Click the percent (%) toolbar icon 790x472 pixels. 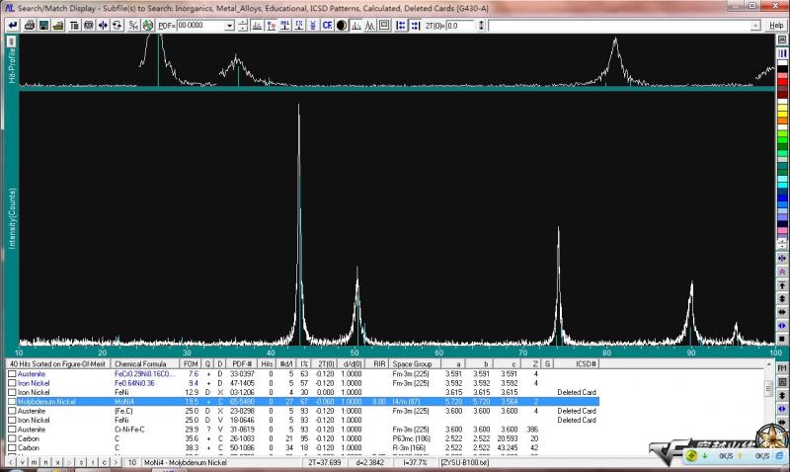pos(132,25)
